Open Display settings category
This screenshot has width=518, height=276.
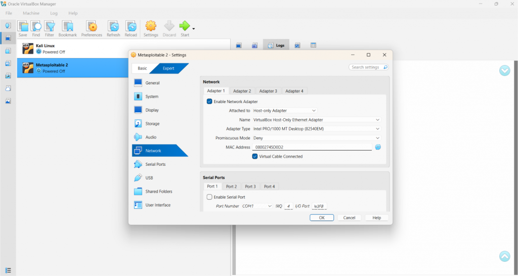159,110
